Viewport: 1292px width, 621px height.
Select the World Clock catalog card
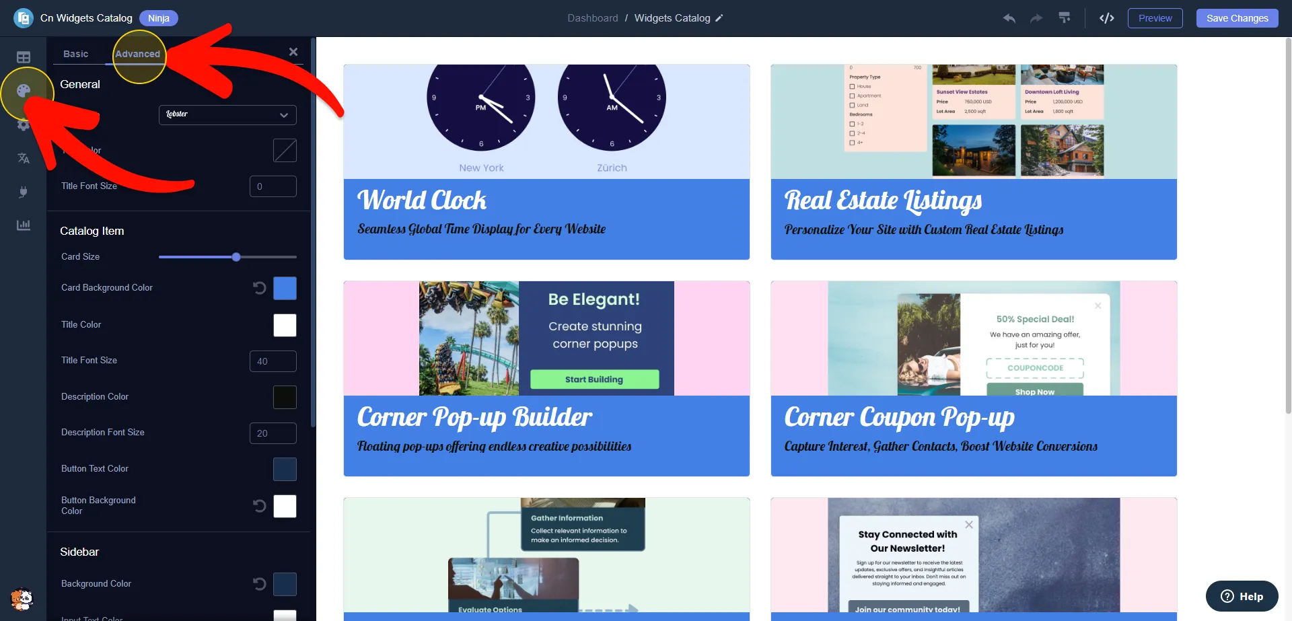[546, 162]
